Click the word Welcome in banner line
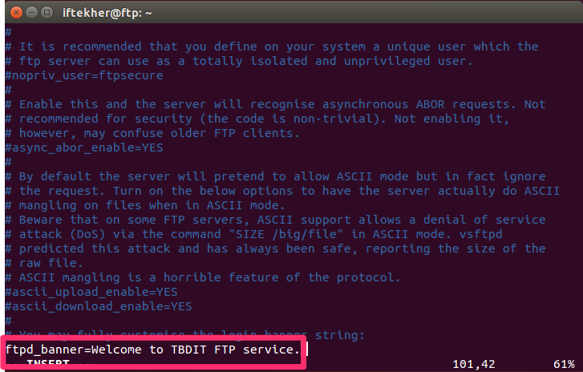 (x=116, y=350)
